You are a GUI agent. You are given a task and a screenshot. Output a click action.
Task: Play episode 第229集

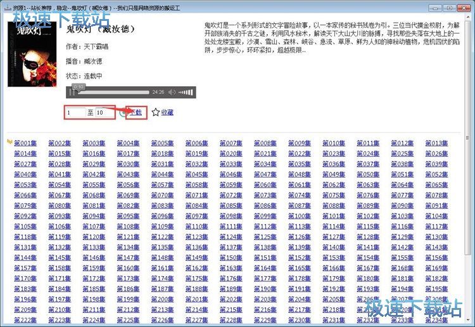click(x=265, y=320)
